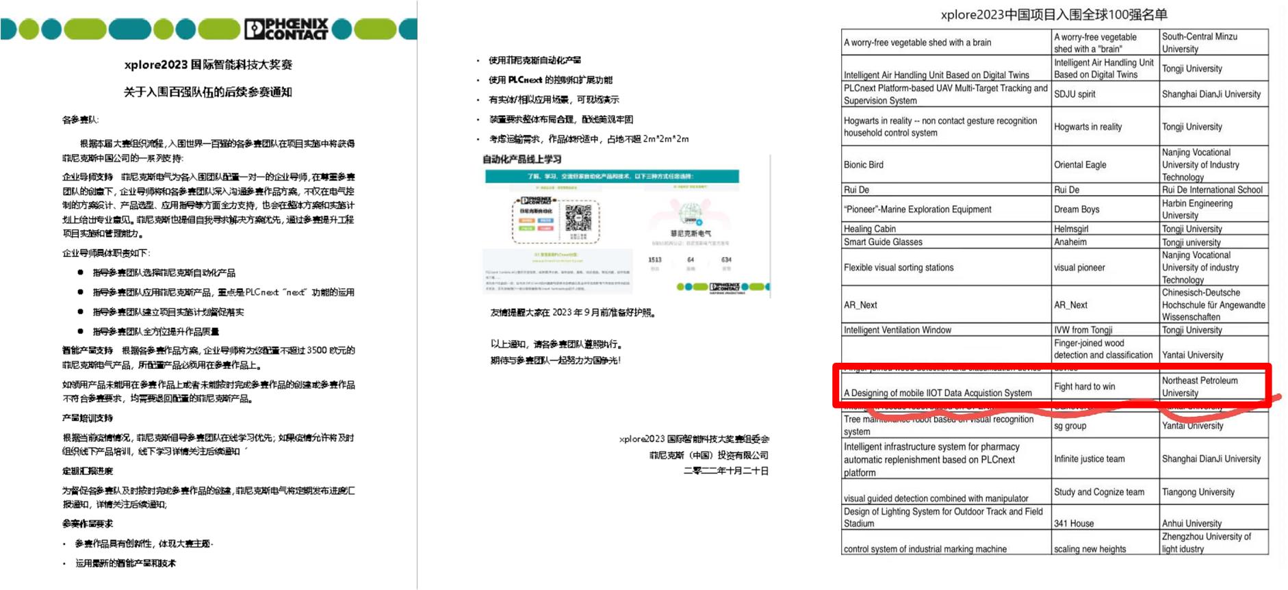
Task: Click the signature "xplore2023 国际智能科技大奖赛组委会"
Action: (694, 439)
